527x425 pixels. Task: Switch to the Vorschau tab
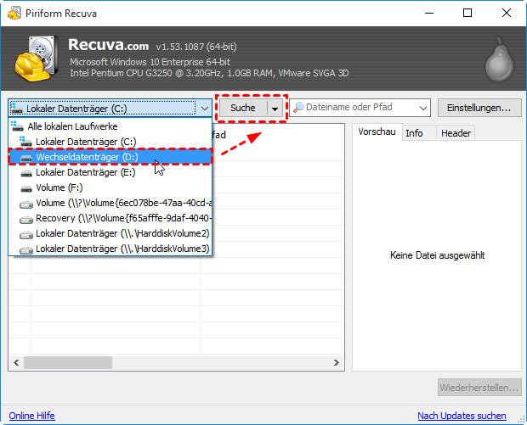point(377,131)
